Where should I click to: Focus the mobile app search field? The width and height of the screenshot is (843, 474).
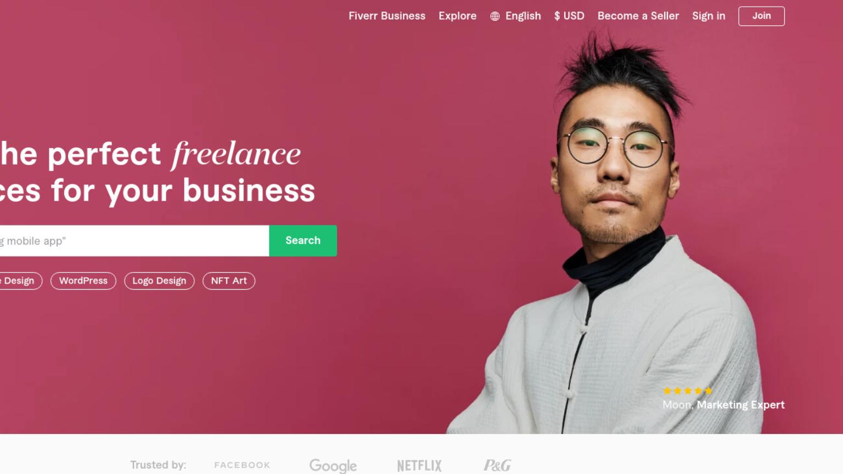[x=134, y=240]
